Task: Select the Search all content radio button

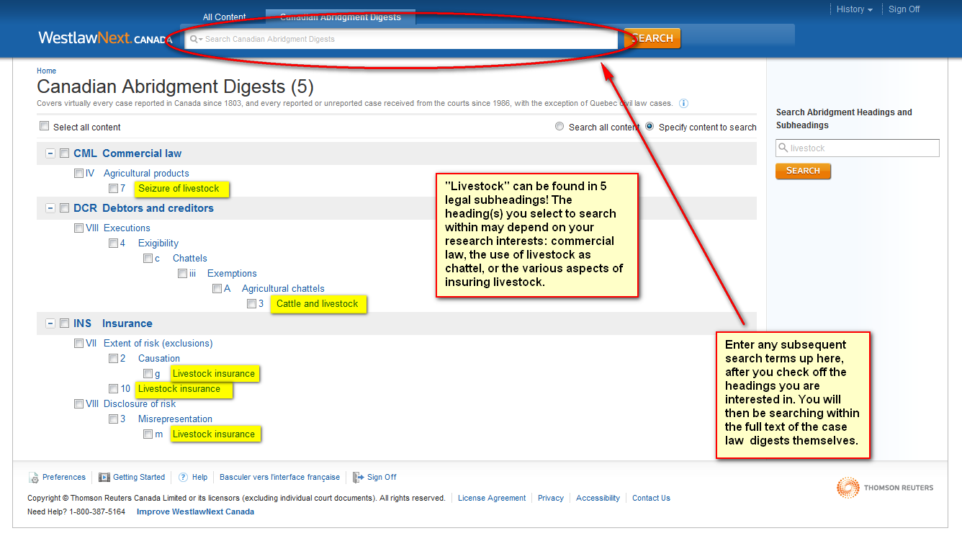Action: coord(559,126)
